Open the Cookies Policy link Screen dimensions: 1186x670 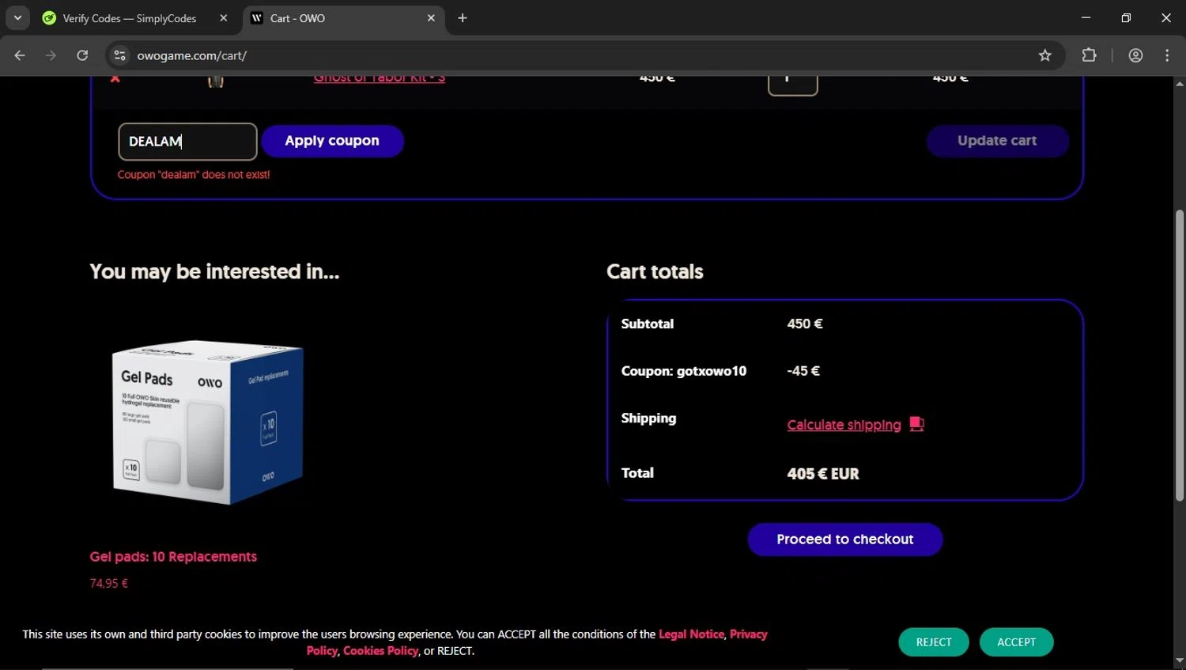click(x=380, y=651)
